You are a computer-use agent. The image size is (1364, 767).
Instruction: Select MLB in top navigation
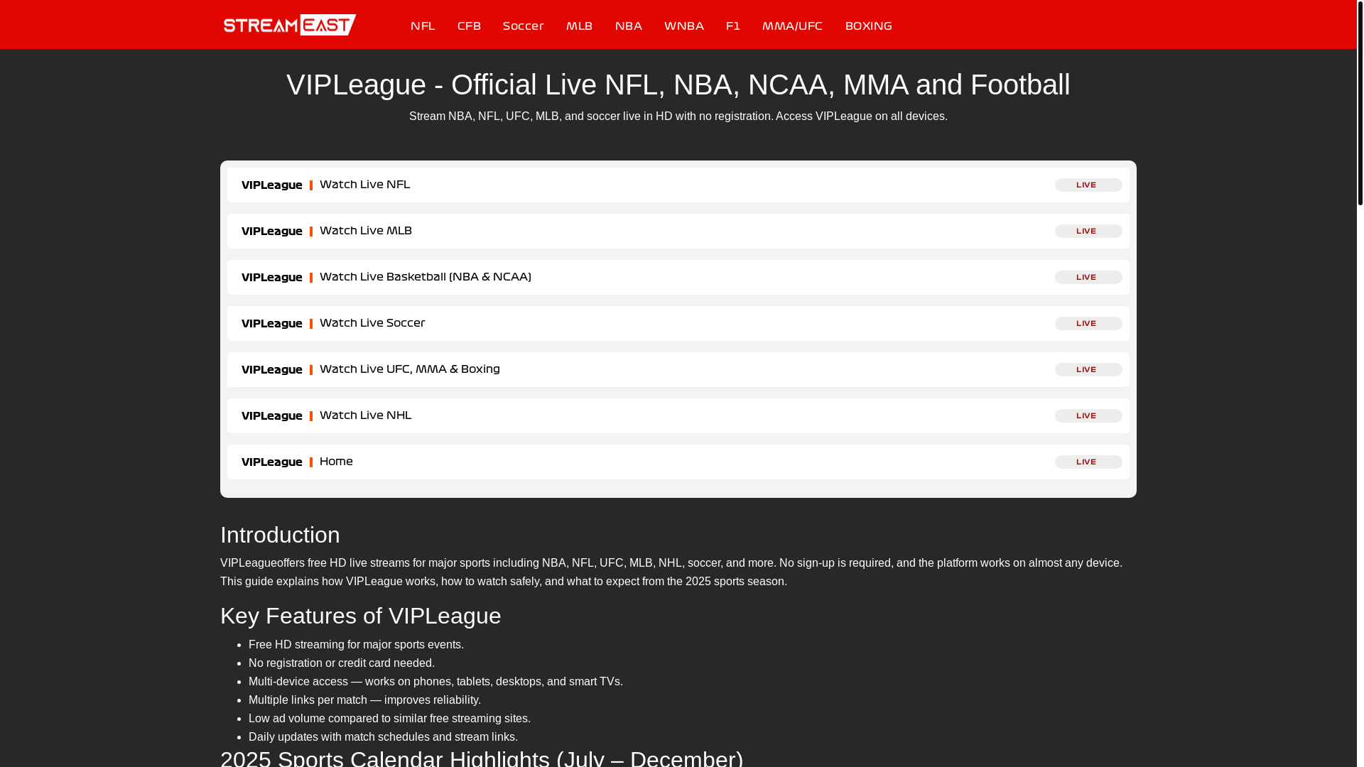click(580, 26)
